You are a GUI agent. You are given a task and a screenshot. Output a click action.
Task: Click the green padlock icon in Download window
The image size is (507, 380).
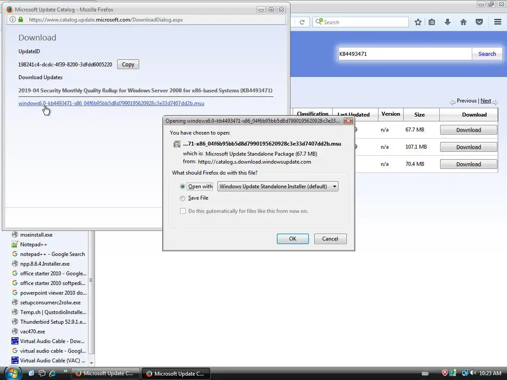(21, 19)
